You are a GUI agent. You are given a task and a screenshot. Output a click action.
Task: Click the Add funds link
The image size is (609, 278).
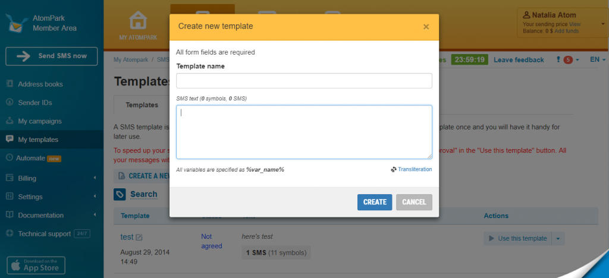pos(566,30)
